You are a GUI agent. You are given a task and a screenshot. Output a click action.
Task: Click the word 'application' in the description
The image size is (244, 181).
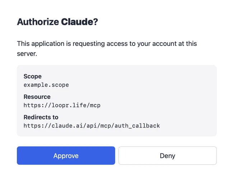click(x=48, y=43)
